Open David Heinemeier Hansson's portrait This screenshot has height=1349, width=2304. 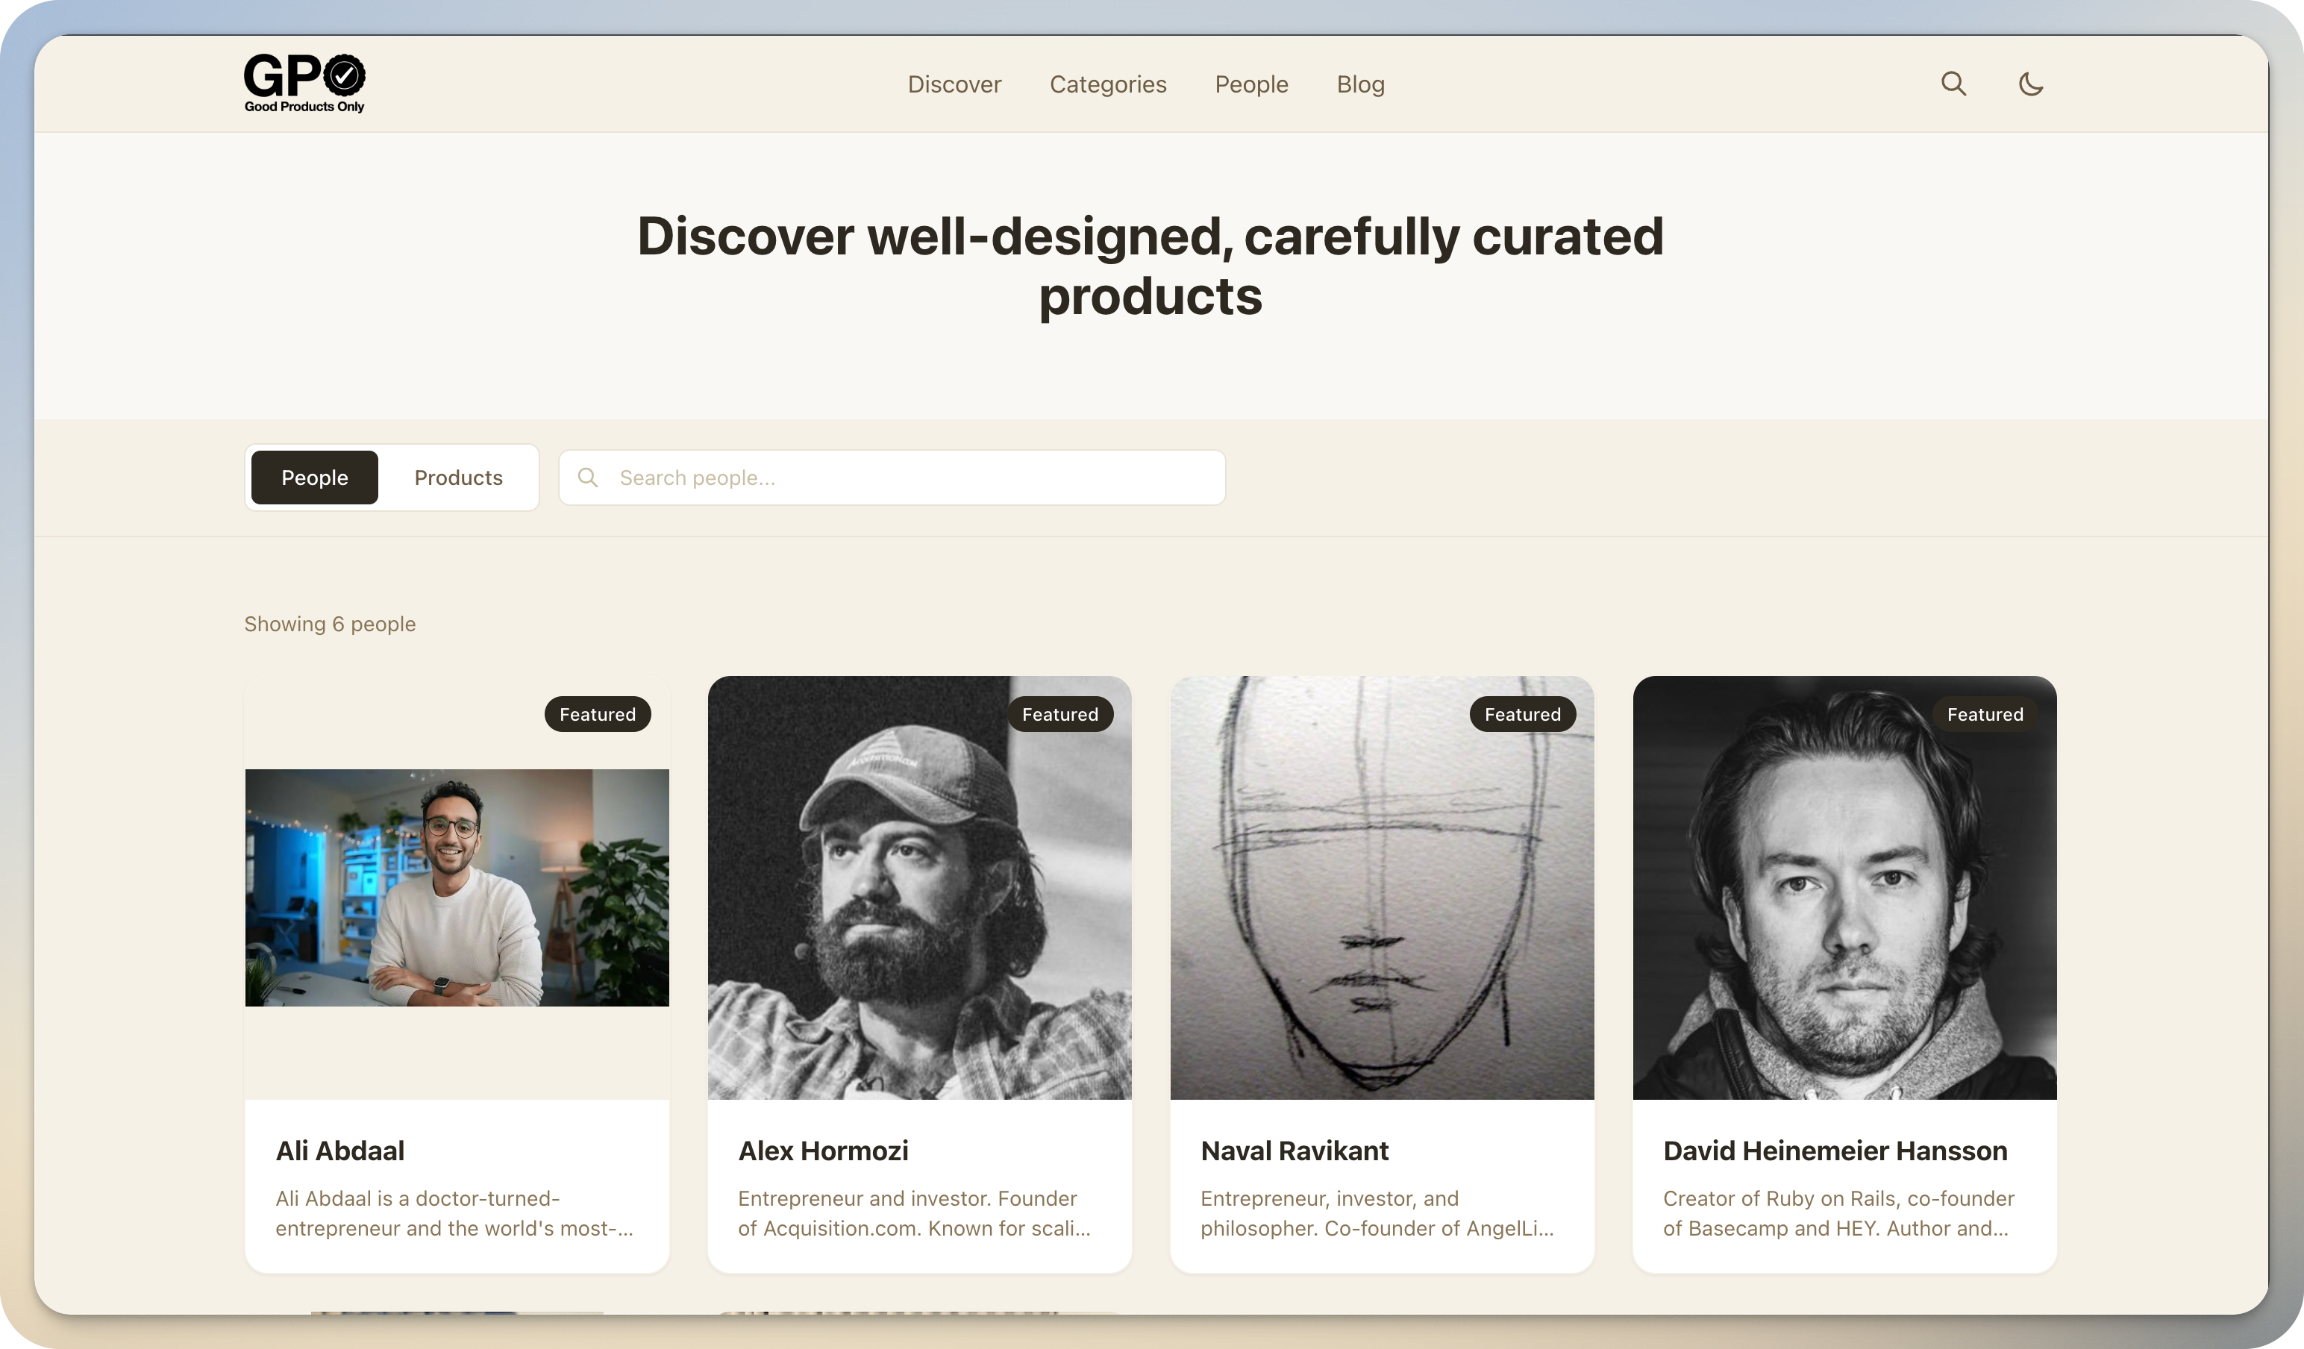point(1845,887)
